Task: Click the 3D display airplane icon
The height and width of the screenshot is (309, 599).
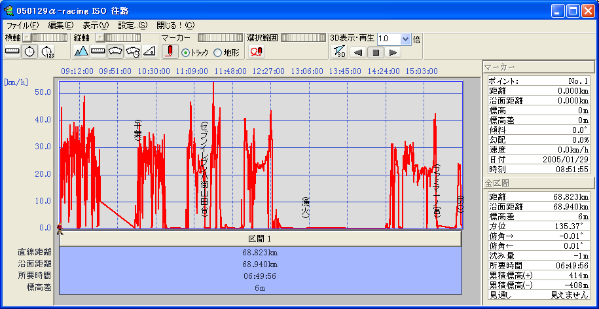Action: pos(339,52)
